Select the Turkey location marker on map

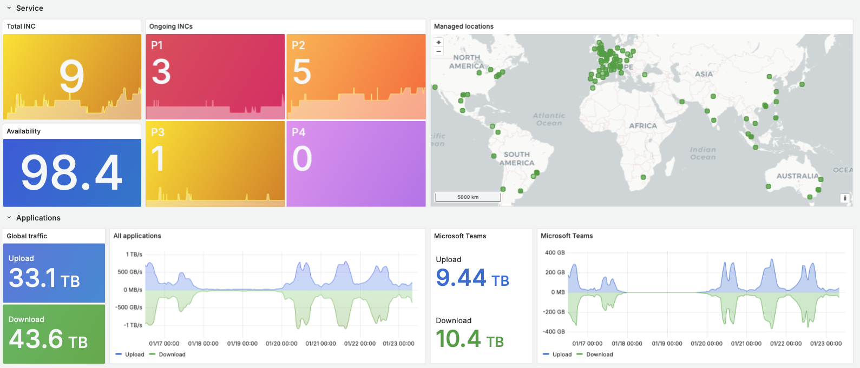click(645, 75)
